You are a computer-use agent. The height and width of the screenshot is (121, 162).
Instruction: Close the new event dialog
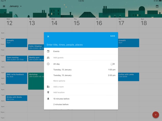[48, 37]
